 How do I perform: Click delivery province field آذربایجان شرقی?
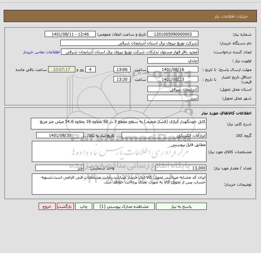(x=173, y=89)
